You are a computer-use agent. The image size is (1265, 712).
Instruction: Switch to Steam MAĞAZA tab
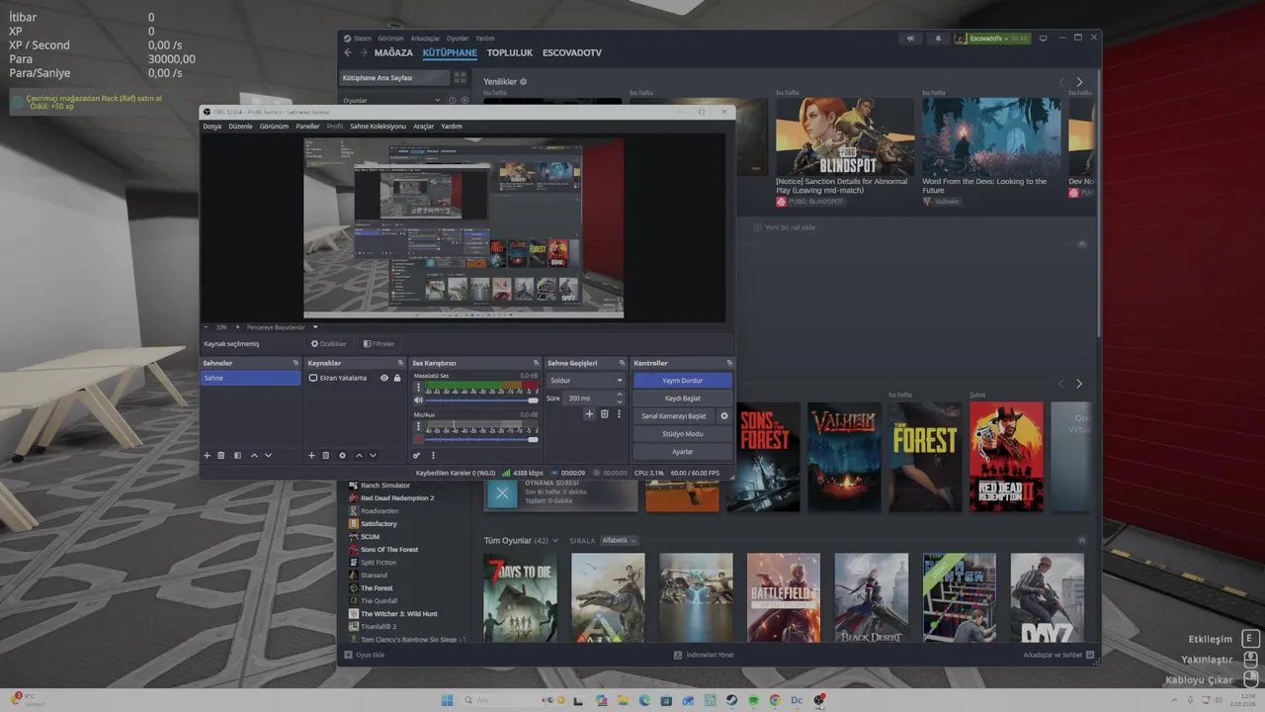tap(393, 52)
